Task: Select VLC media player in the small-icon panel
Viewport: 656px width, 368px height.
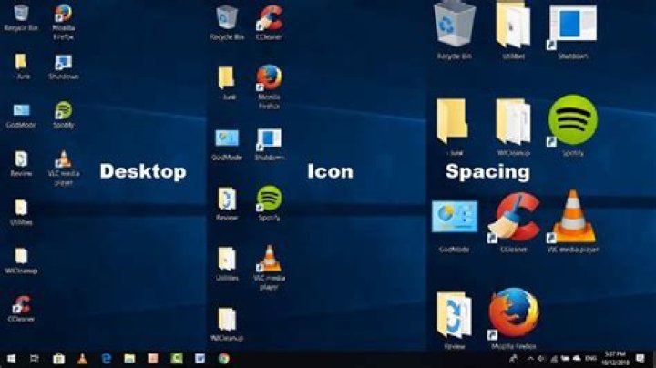Action: [64, 168]
